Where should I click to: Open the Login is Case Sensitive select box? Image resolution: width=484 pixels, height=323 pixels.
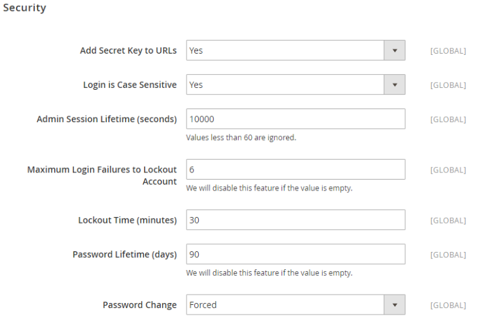pos(296,85)
